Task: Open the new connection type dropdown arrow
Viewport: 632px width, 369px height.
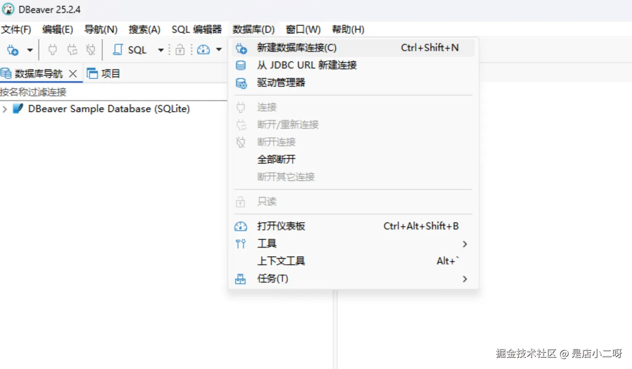Action: tap(30, 50)
